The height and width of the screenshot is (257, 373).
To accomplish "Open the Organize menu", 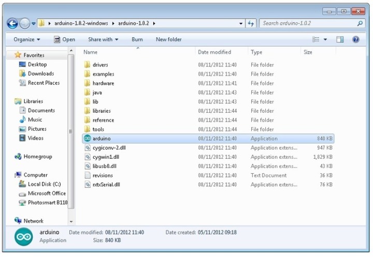I will pyautogui.click(x=26, y=39).
